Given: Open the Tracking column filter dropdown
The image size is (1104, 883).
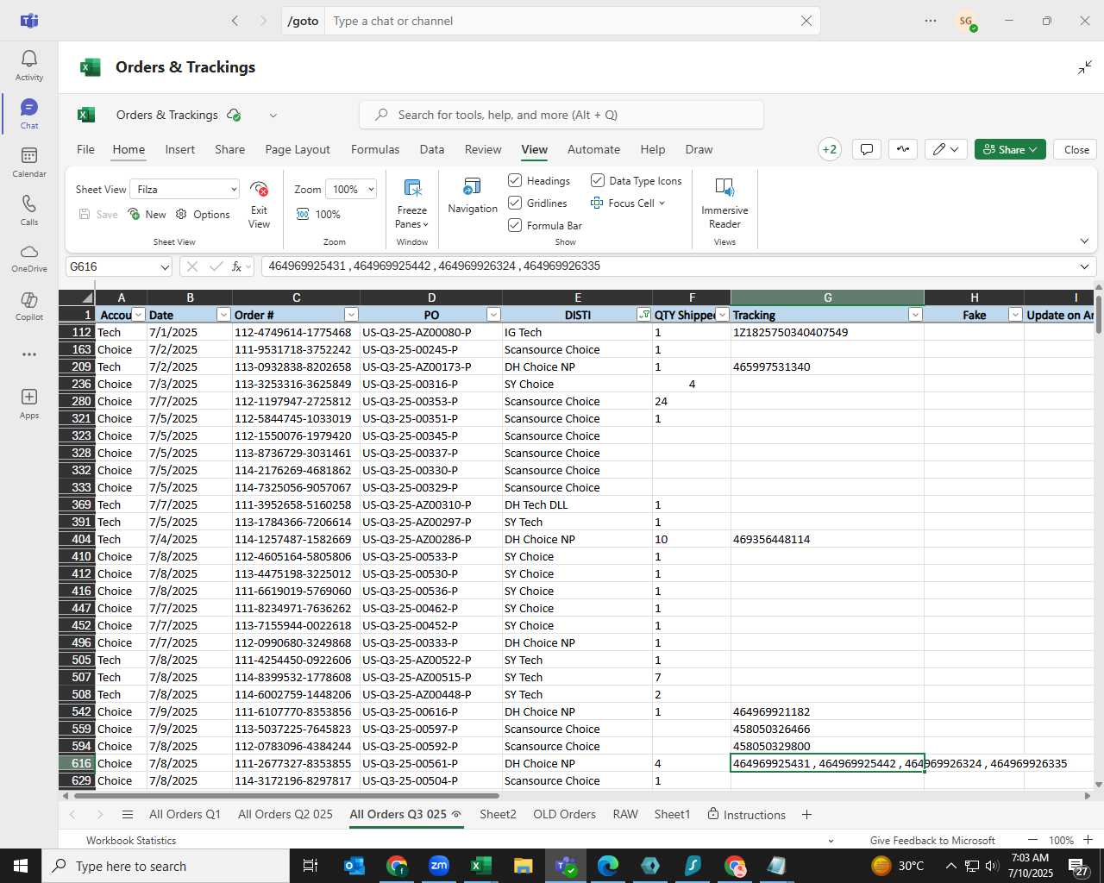Looking at the screenshot, I should click(915, 315).
